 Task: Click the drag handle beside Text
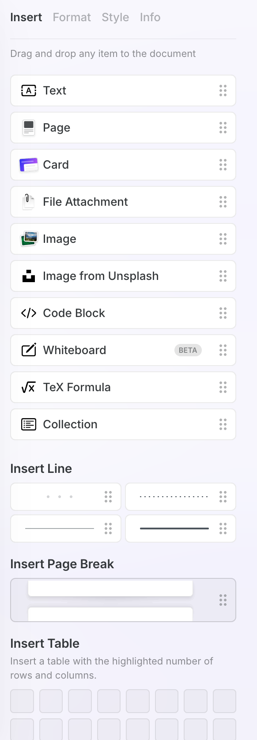click(x=223, y=91)
